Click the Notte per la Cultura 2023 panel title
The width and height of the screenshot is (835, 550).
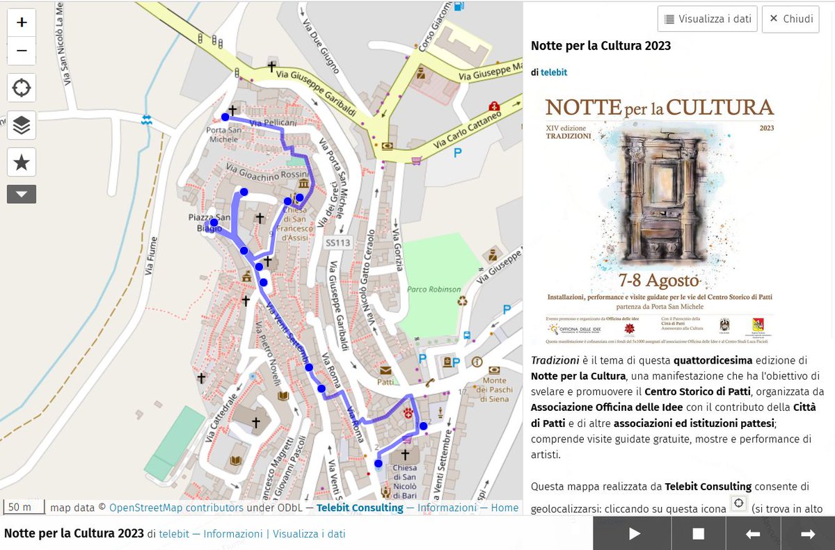601,46
